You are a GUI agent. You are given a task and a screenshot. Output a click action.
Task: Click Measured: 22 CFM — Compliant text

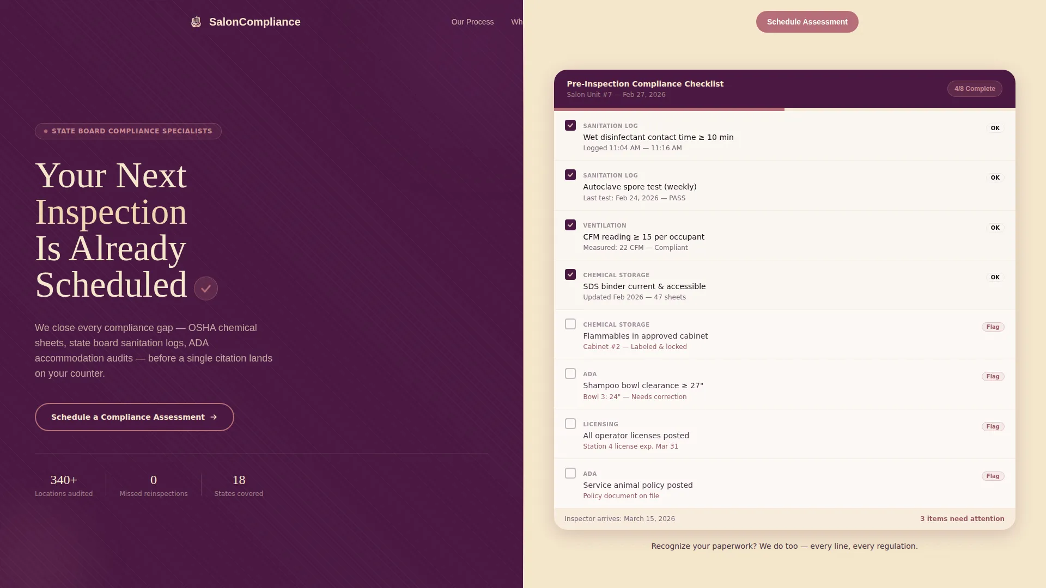tap(635, 248)
